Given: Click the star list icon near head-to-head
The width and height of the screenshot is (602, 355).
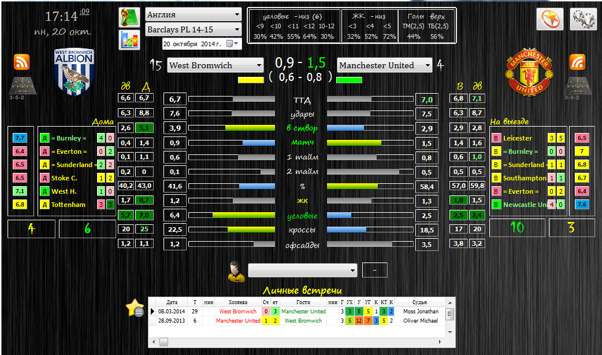Looking at the screenshot, I should 135,308.
